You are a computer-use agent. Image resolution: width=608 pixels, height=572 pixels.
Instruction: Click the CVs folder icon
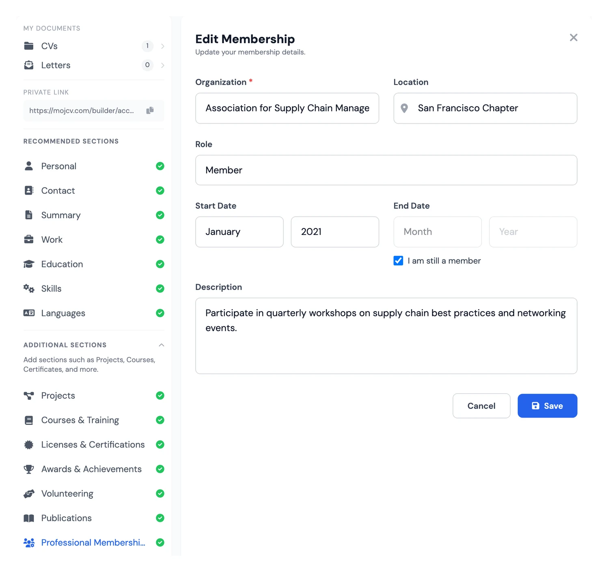coord(29,46)
